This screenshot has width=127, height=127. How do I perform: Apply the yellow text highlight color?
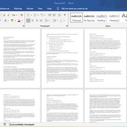coord(12,21)
